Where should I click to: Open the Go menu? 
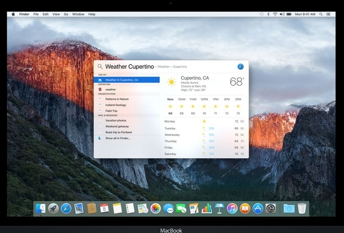click(66, 14)
